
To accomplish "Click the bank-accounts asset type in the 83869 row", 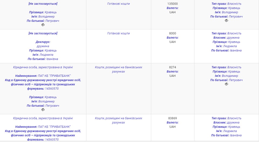I will pos(118,120).
